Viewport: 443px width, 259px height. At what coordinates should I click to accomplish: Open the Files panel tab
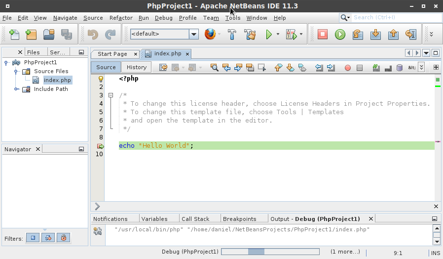34,52
